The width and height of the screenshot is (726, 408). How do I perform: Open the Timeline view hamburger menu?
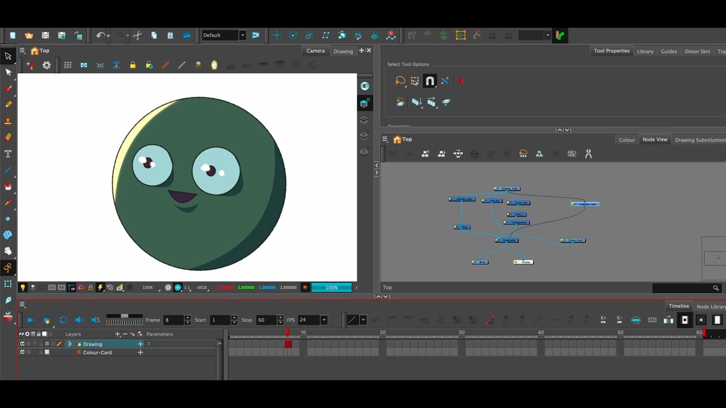[22, 305]
